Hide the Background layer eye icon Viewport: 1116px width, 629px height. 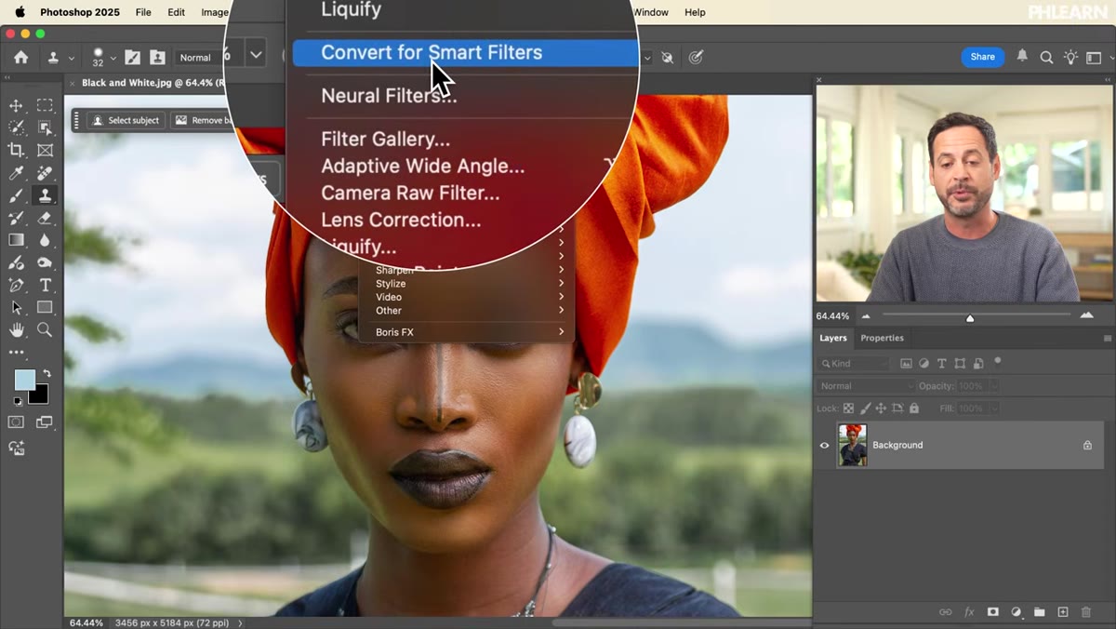pos(824,445)
